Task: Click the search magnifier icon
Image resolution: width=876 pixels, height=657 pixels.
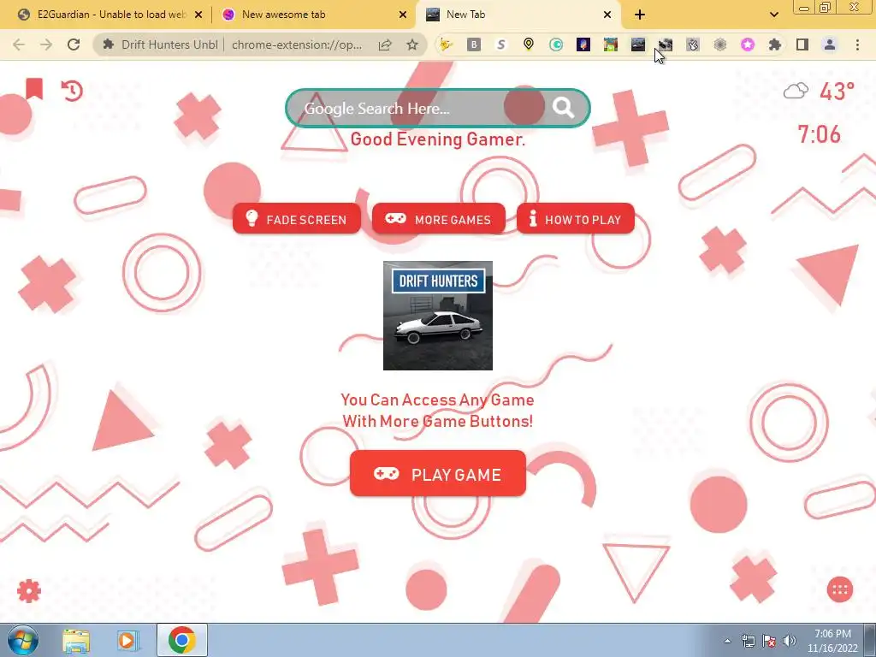Action: (x=563, y=107)
